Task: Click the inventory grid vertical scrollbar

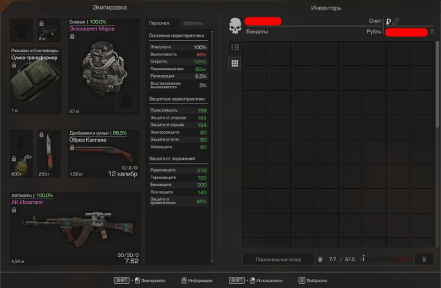Action: click(x=438, y=84)
